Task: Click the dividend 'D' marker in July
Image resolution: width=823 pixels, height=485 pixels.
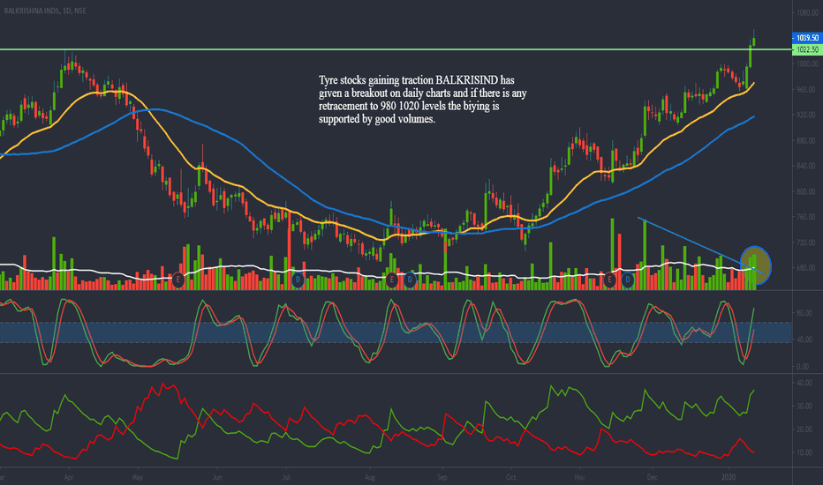Action: point(298,280)
